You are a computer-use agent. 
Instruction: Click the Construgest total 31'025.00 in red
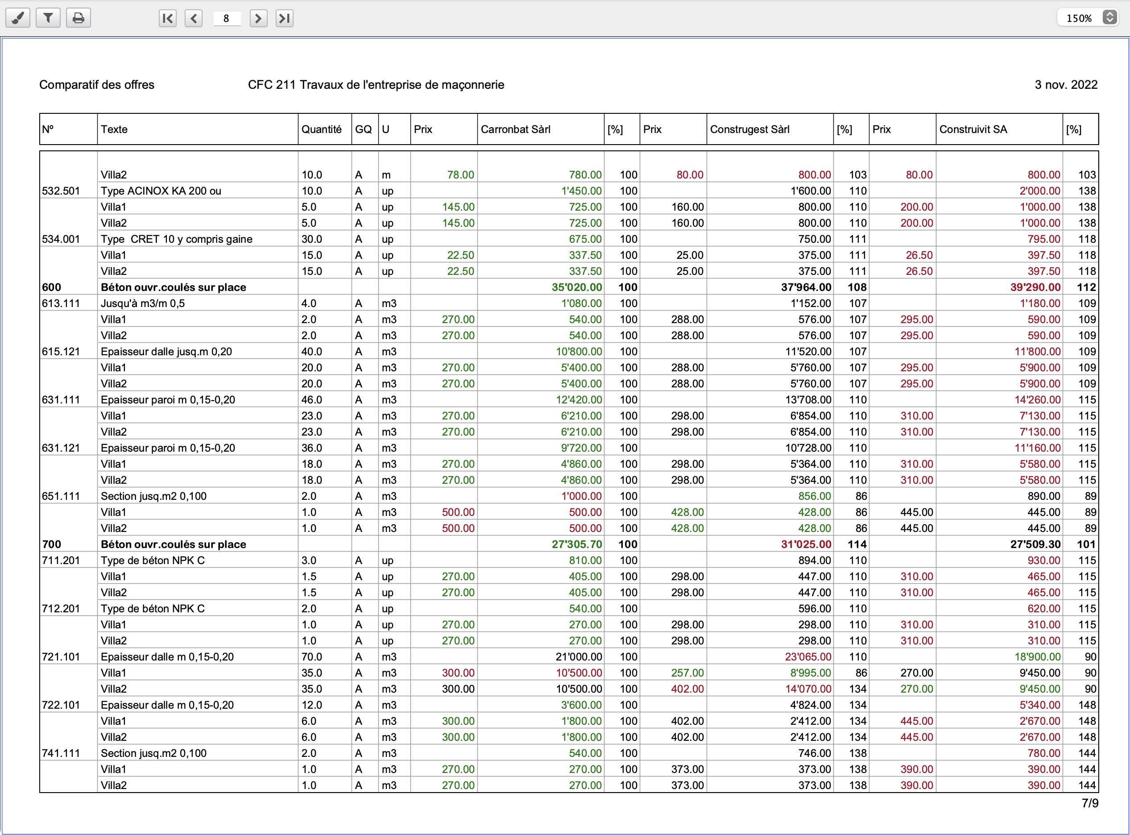(806, 544)
